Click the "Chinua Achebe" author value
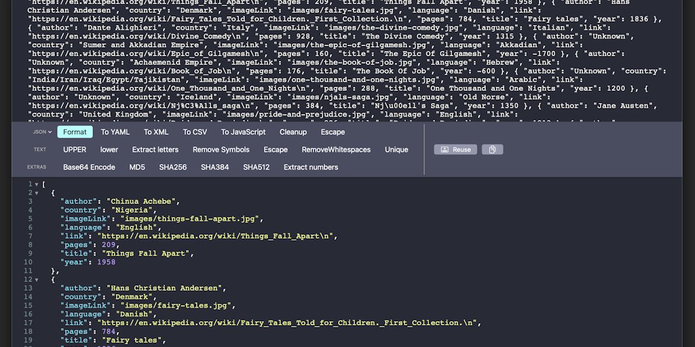Viewport: 695px width, 347px height. pyautogui.click(x=140, y=201)
